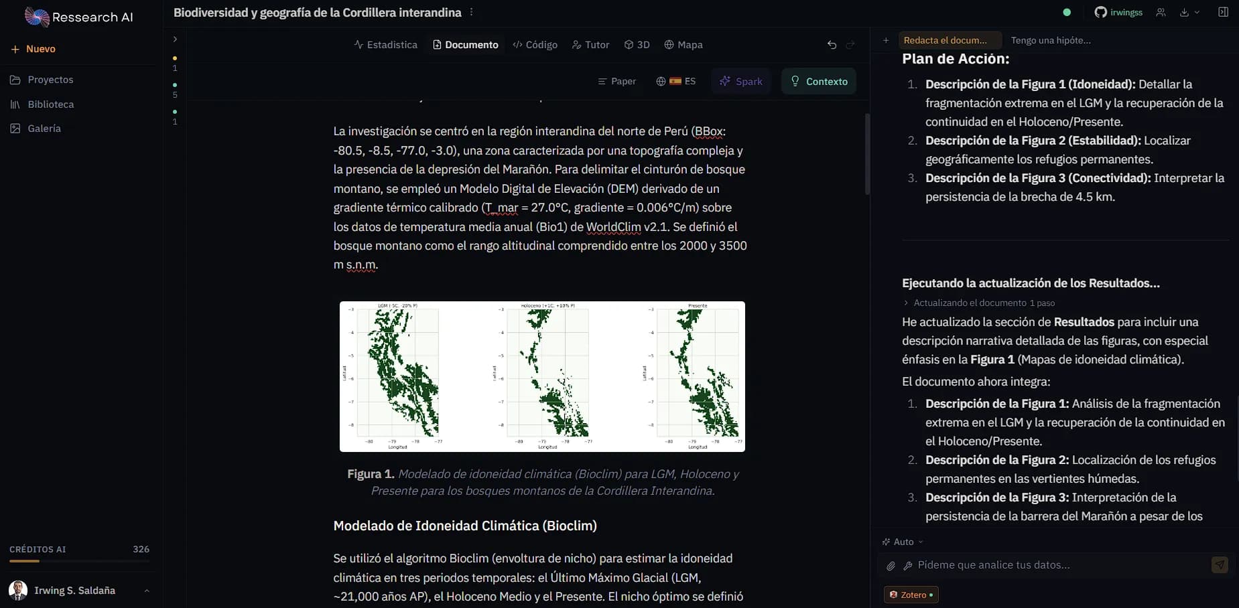1239x608 pixels.
Task: Click the Estadística chart icon
Action: coord(358,45)
